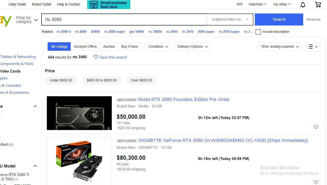
Task: Open Daily Deals from the top menu
Action: (x=17, y=4)
